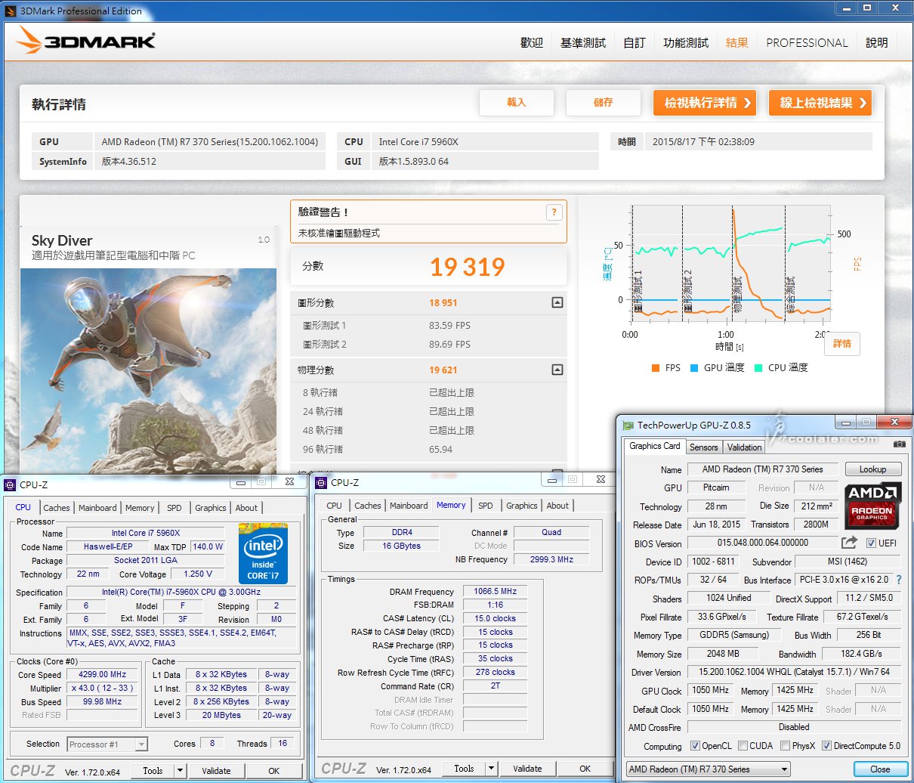
Task: Click the GPU-Z BIOS share/export icon
Action: (x=850, y=543)
